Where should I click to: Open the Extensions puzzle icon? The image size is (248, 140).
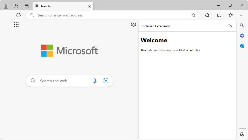coord(207,15)
